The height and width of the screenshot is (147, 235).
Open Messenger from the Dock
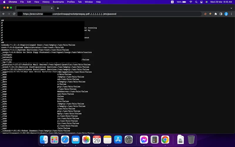[144, 139]
